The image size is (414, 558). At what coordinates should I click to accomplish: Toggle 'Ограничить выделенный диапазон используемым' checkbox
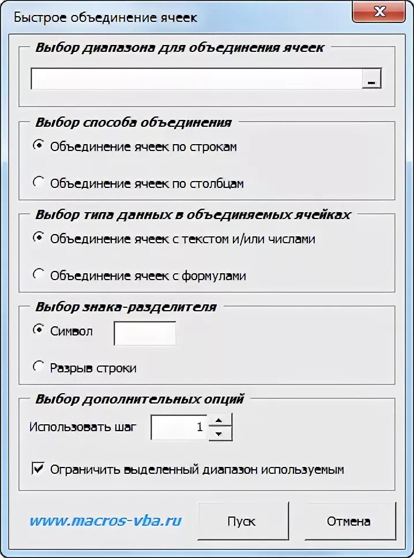tap(38, 469)
